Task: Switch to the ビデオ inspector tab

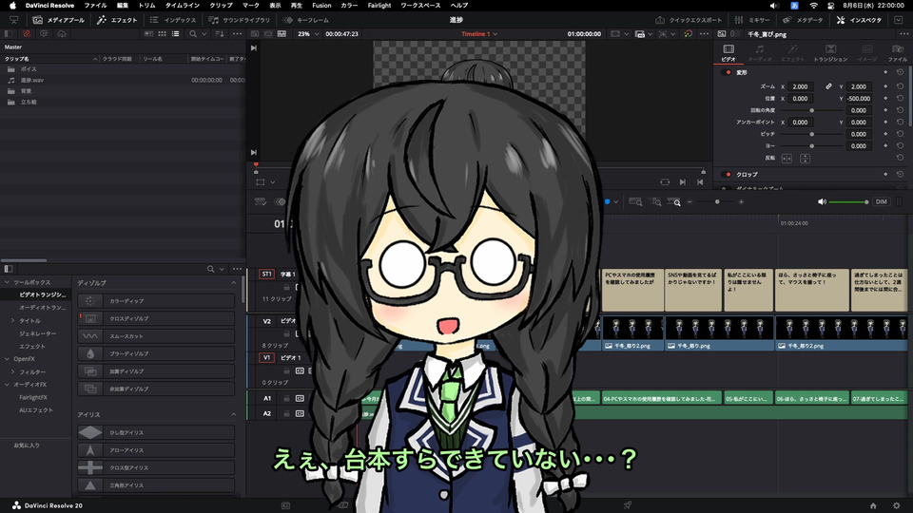Action: coord(728,53)
